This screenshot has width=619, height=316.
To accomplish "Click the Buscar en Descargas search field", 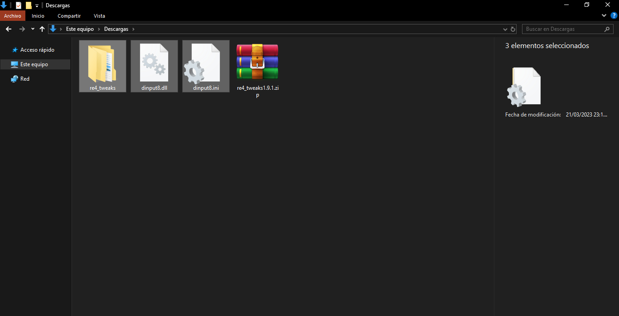I will click(x=564, y=29).
